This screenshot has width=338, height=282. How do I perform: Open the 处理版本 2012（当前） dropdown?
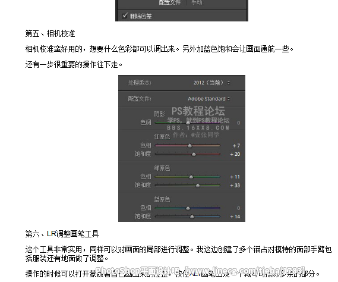(211, 83)
